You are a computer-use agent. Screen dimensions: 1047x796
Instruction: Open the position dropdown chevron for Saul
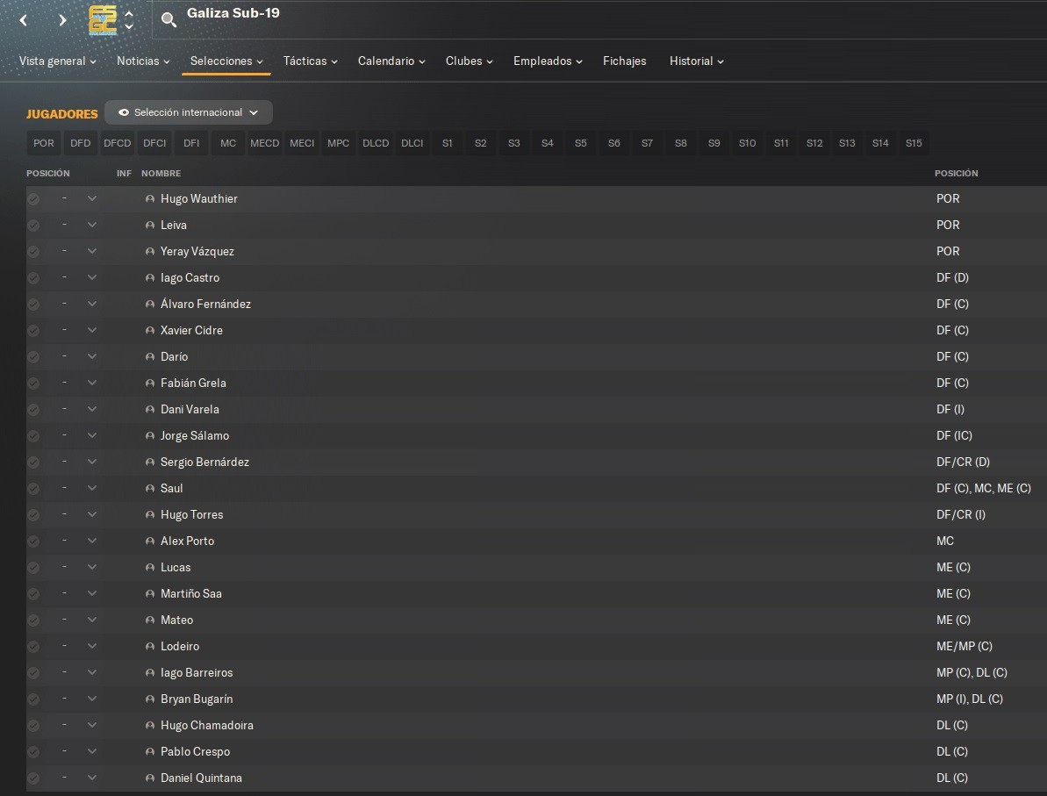[92, 488]
